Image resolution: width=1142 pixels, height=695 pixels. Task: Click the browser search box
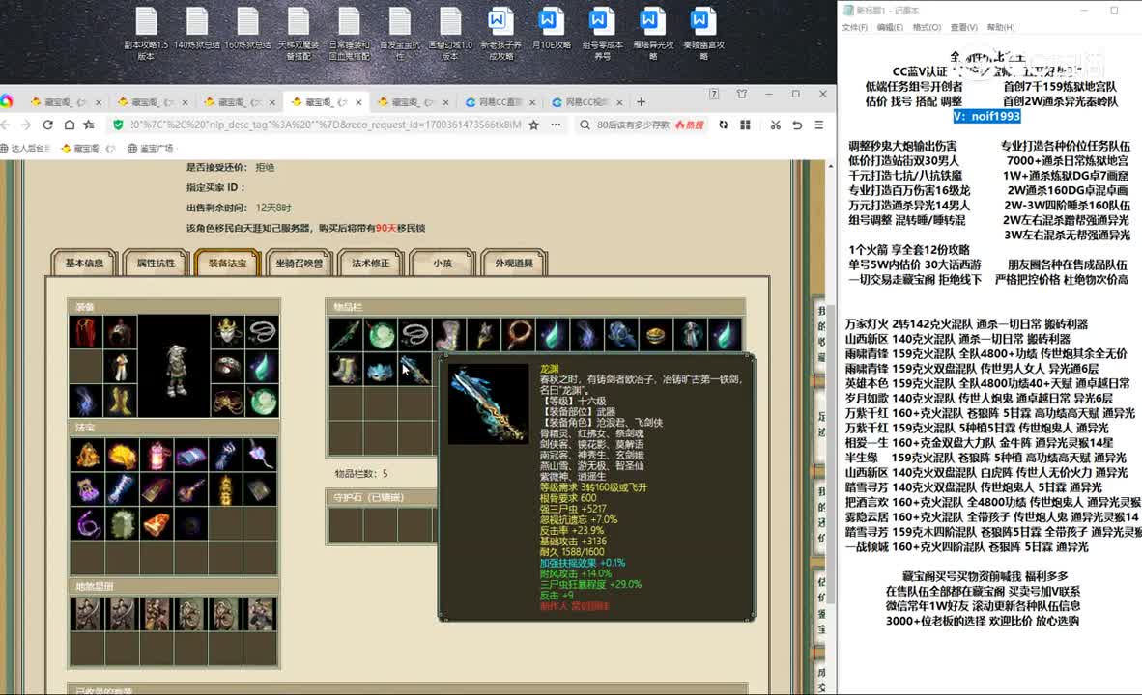[634, 125]
